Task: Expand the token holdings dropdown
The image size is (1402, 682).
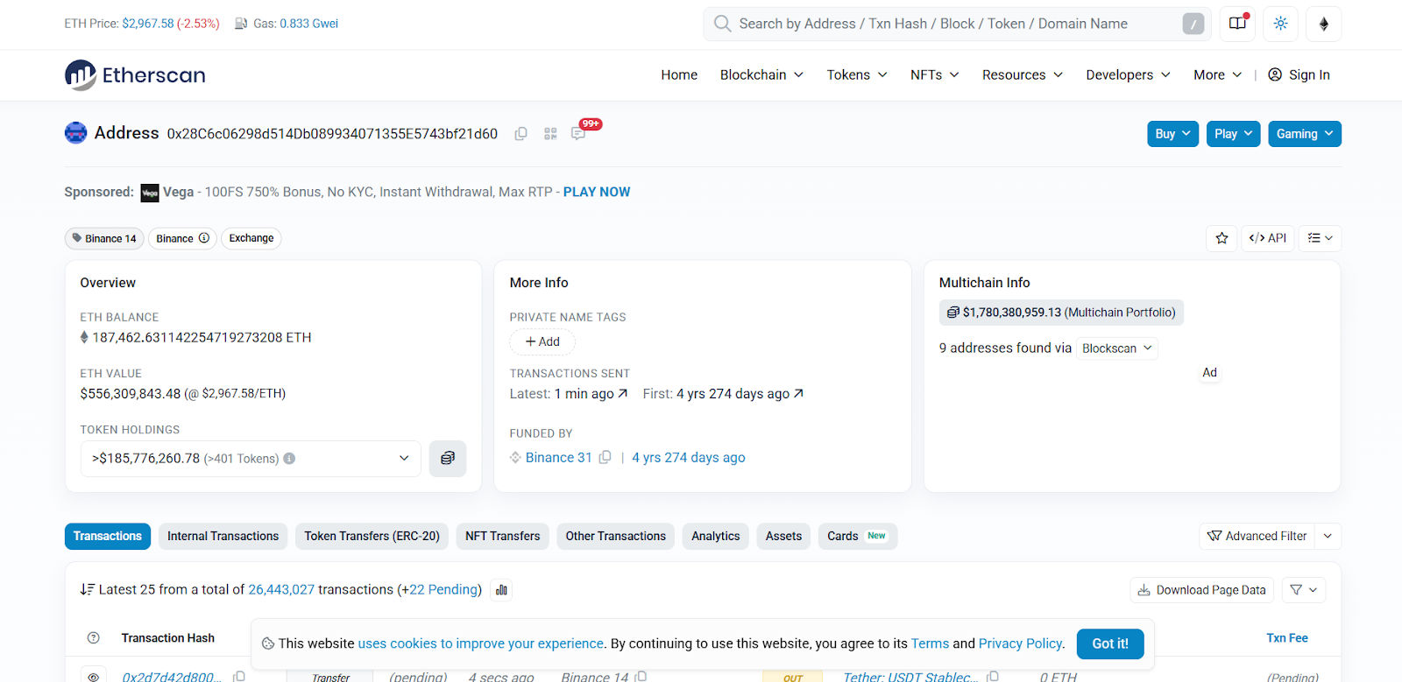Action: [251, 459]
